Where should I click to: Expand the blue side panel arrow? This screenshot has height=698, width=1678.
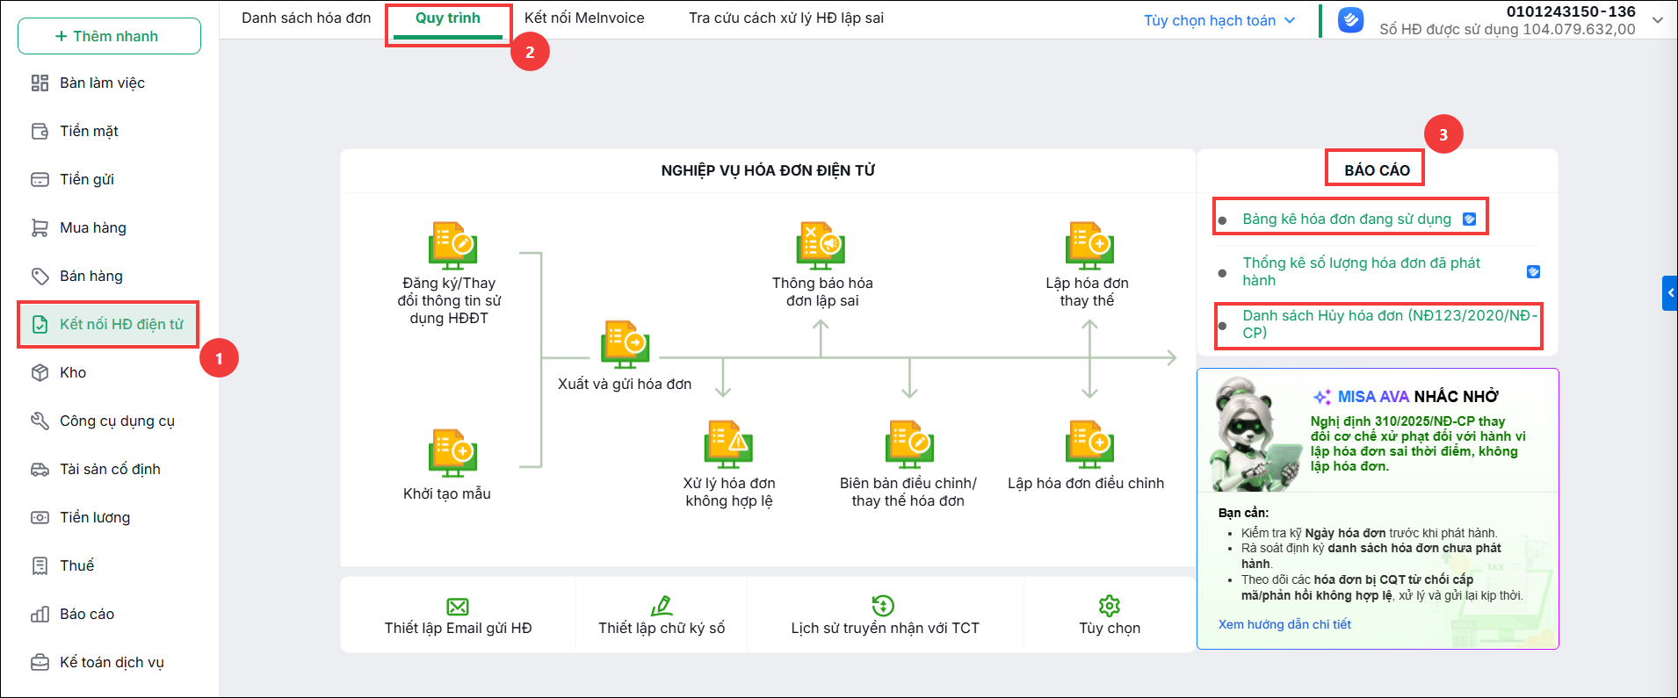[1670, 293]
